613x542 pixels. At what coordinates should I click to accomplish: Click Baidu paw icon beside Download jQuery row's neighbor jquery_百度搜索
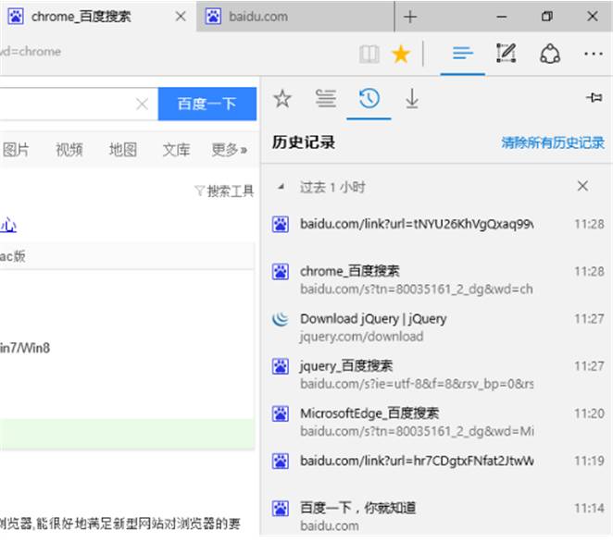click(281, 366)
